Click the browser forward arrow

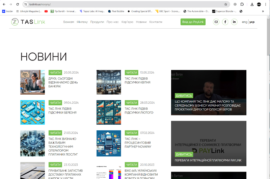[x=11, y=4]
